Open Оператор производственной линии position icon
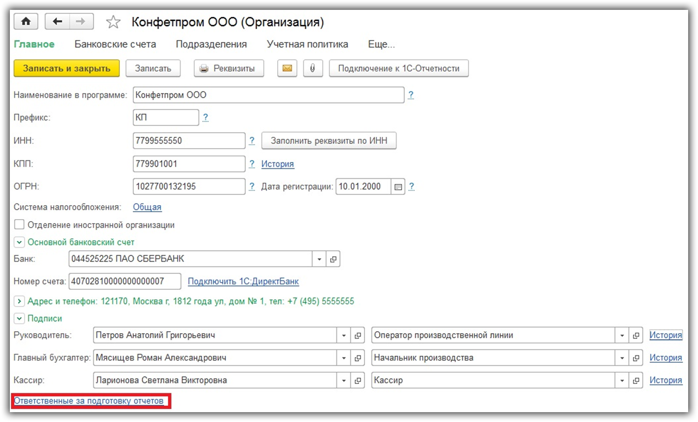The image size is (698, 422). (x=636, y=336)
